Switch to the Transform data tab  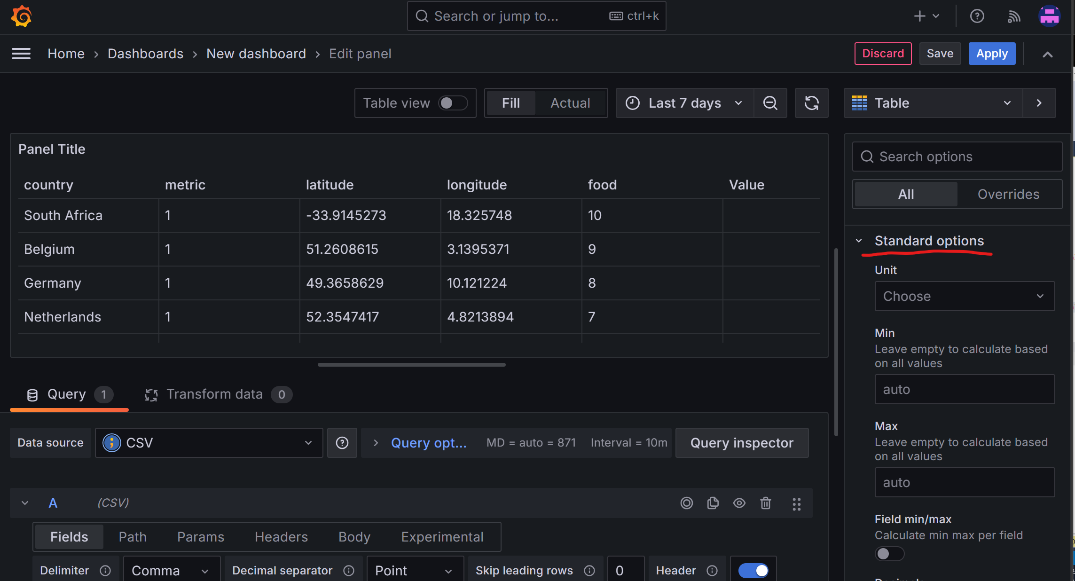(214, 394)
